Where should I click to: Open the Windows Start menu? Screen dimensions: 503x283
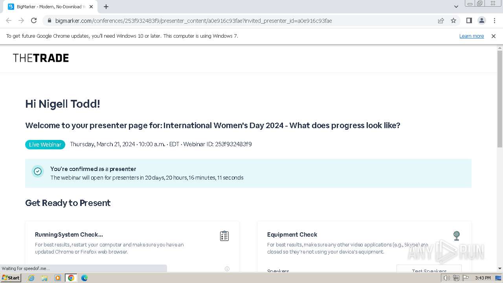click(11, 278)
